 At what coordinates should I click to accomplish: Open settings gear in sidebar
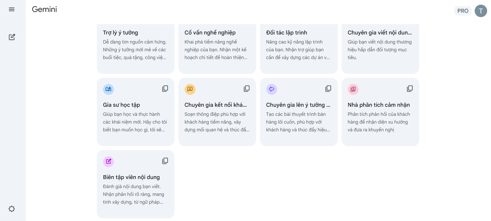(x=12, y=209)
